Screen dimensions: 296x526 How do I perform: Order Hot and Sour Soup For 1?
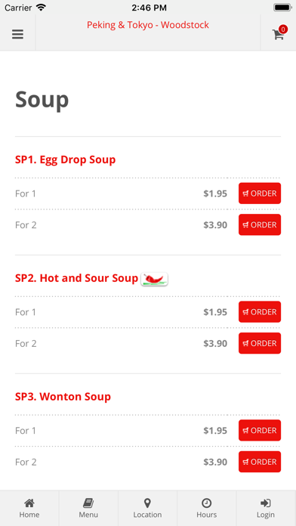click(x=260, y=312)
